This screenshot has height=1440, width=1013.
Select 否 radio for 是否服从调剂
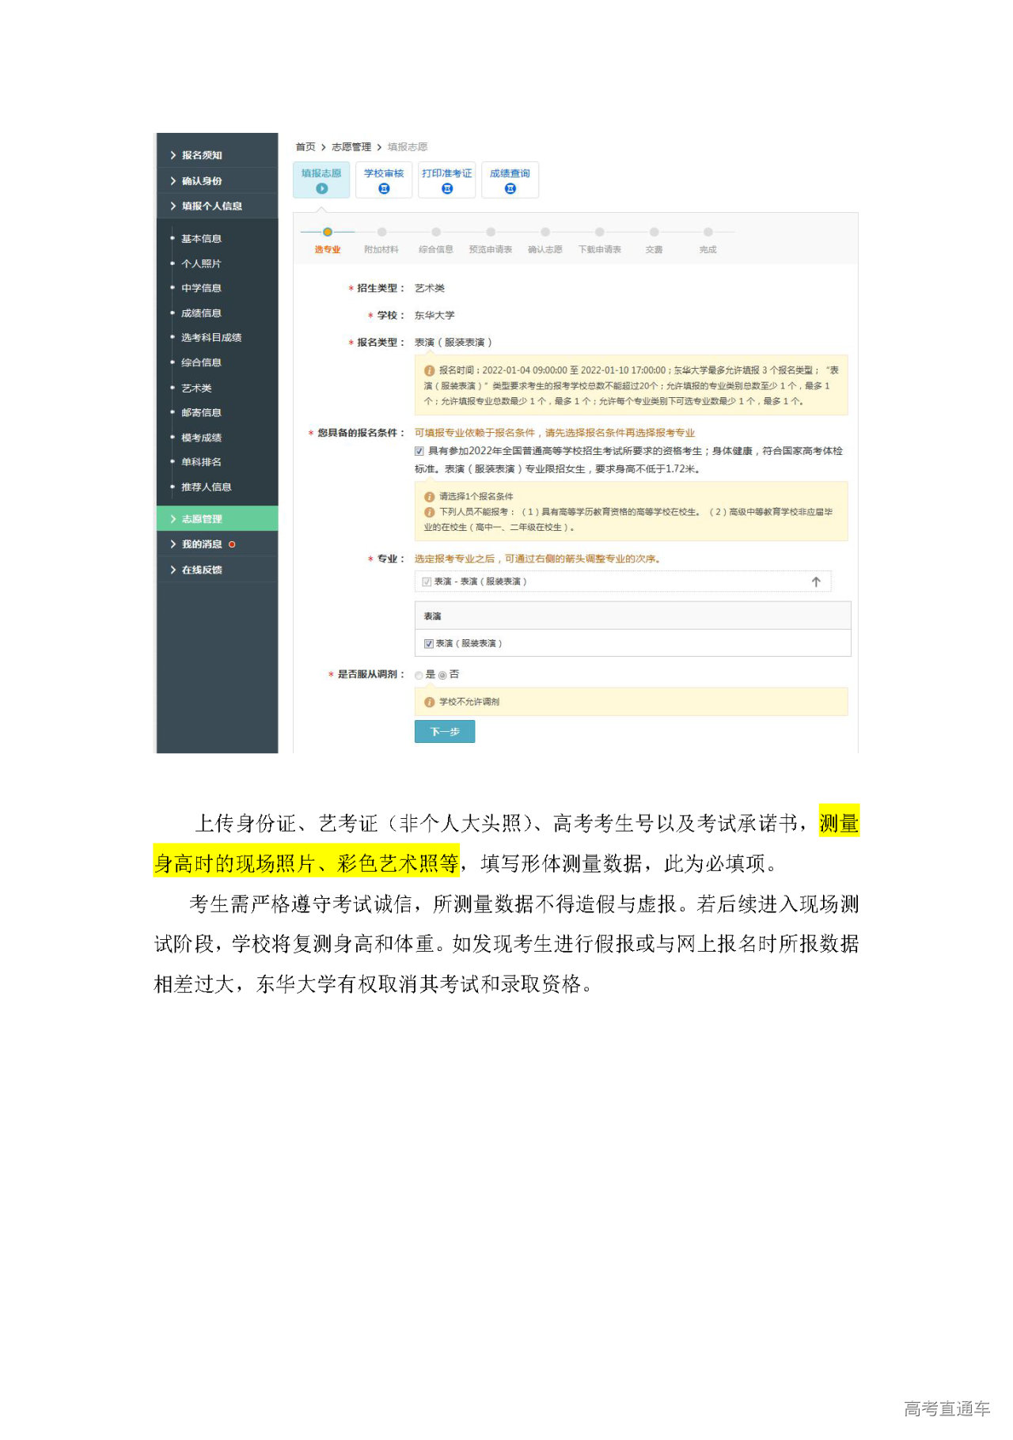[442, 675]
